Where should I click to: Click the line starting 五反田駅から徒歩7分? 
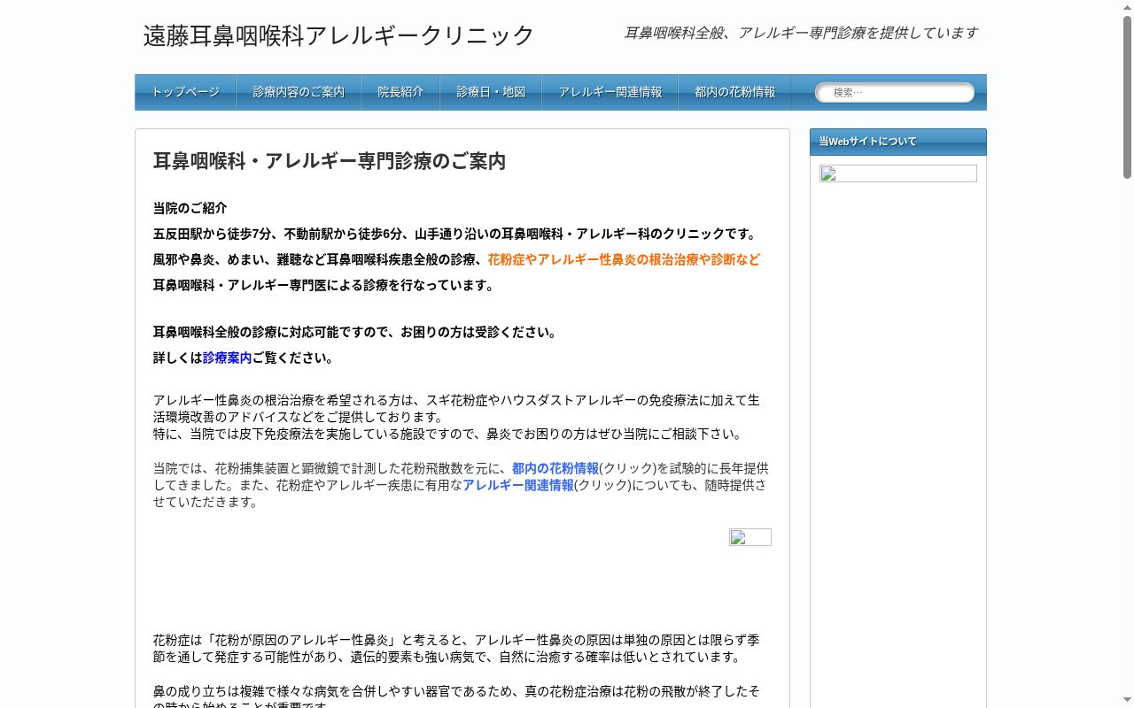[456, 234]
